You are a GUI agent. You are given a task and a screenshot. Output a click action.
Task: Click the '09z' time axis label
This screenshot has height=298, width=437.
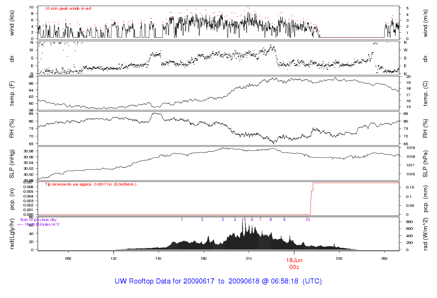[x=68, y=258]
